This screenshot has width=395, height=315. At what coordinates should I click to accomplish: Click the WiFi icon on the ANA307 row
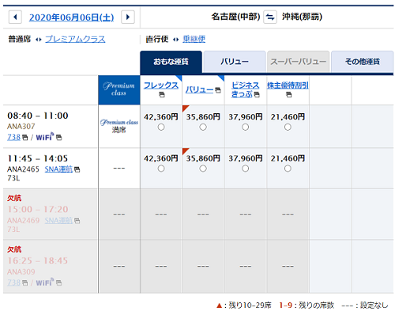45,137
